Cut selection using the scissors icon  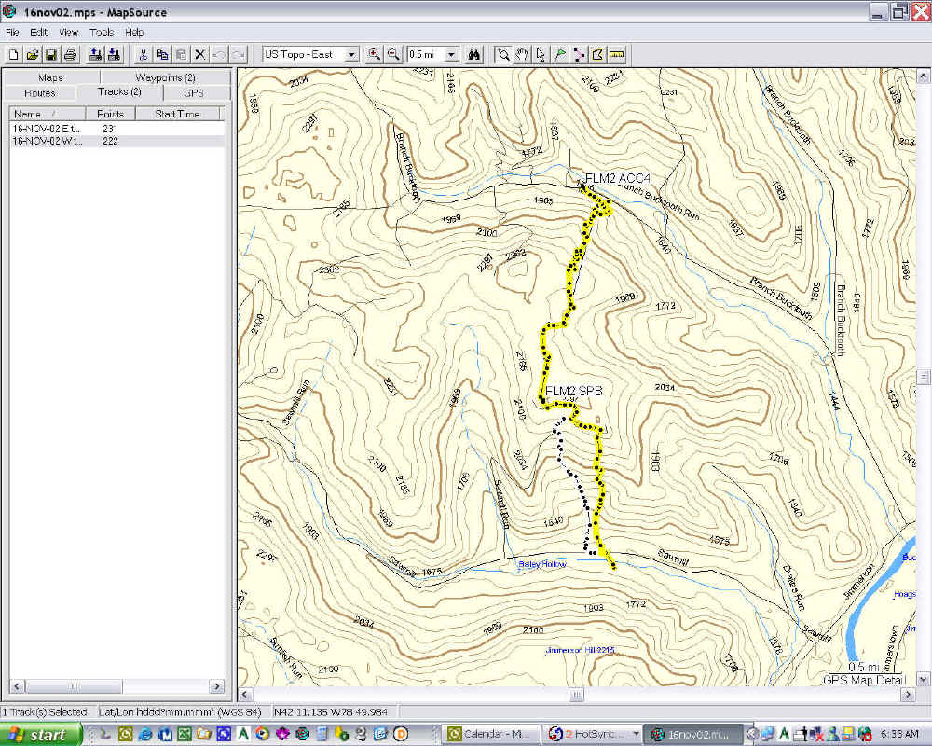pyautogui.click(x=144, y=55)
